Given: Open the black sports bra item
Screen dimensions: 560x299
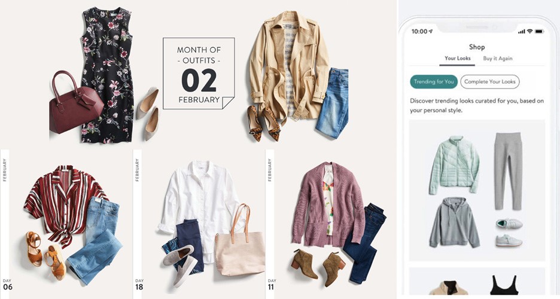Looking at the screenshot, I should point(504,285).
